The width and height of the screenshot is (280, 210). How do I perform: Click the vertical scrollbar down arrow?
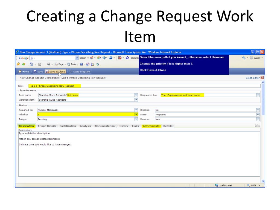(263, 181)
